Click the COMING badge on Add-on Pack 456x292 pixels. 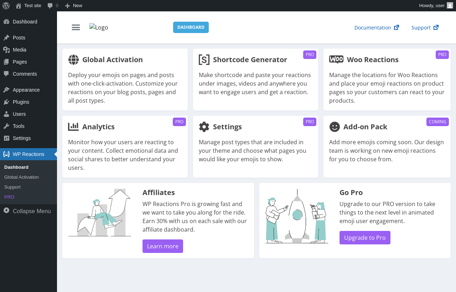pos(437,122)
